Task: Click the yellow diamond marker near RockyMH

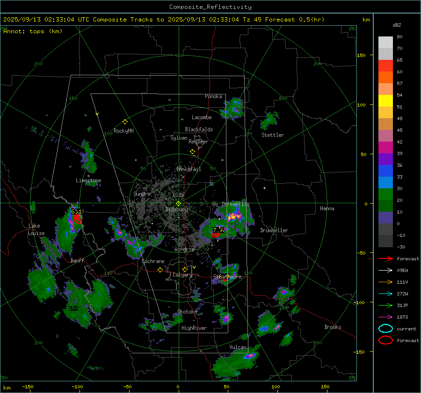Action: 125,122
